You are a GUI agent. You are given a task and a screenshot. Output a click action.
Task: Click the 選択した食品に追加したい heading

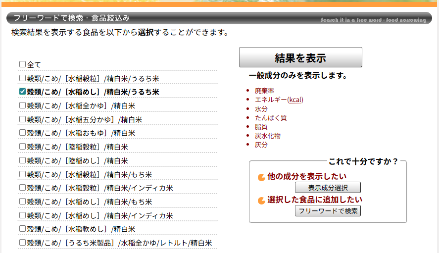coord(315,200)
